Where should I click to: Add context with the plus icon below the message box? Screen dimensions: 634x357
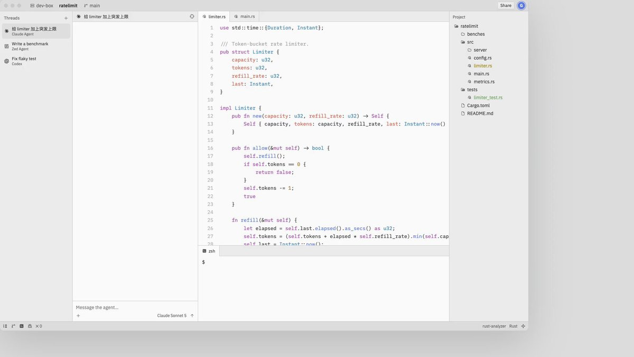[x=78, y=316]
